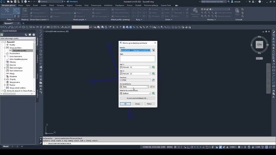The height and width of the screenshot is (155, 276).
Task: Open the Sieć 2 Network dropdown
Action: [x=135, y=74]
